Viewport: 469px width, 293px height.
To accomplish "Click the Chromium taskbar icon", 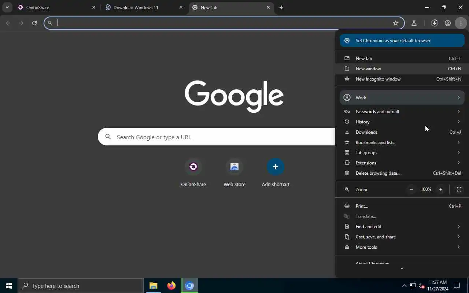I will pyautogui.click(x=189, y=286).
